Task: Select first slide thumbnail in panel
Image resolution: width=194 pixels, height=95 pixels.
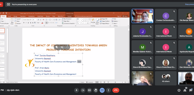Action: coord(2,30)
